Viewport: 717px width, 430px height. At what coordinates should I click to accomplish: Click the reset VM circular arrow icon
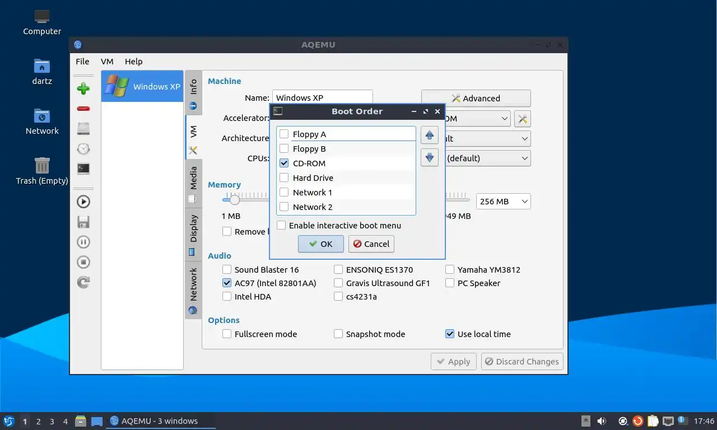click(83, 282)
